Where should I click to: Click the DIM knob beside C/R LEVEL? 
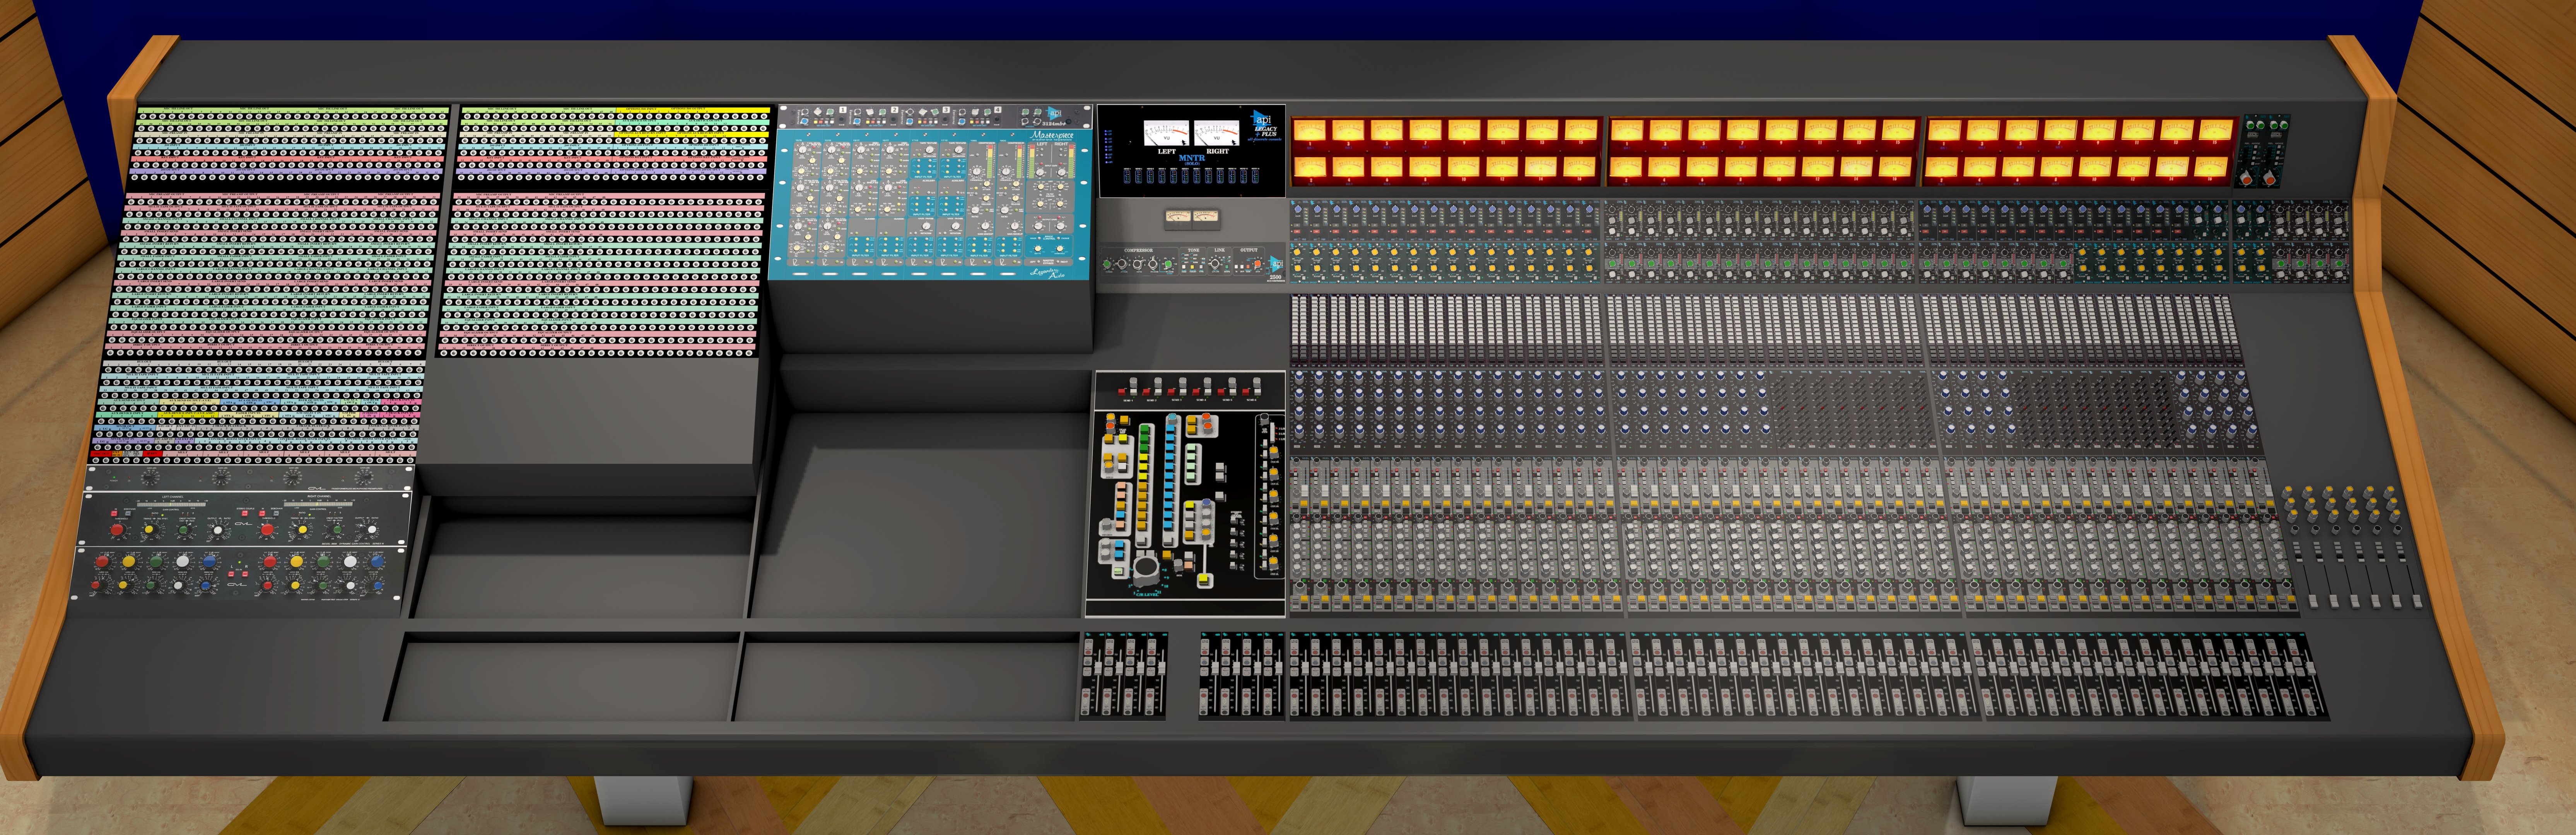click(x=1178, y=566)
